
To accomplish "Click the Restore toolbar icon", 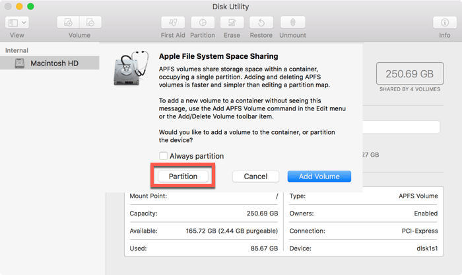I will tap(261, 22).
